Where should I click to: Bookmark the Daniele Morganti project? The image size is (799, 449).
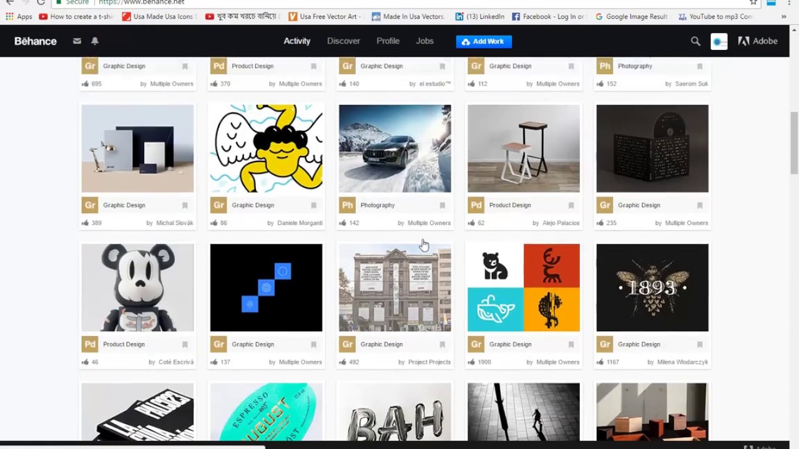point(313,205)
